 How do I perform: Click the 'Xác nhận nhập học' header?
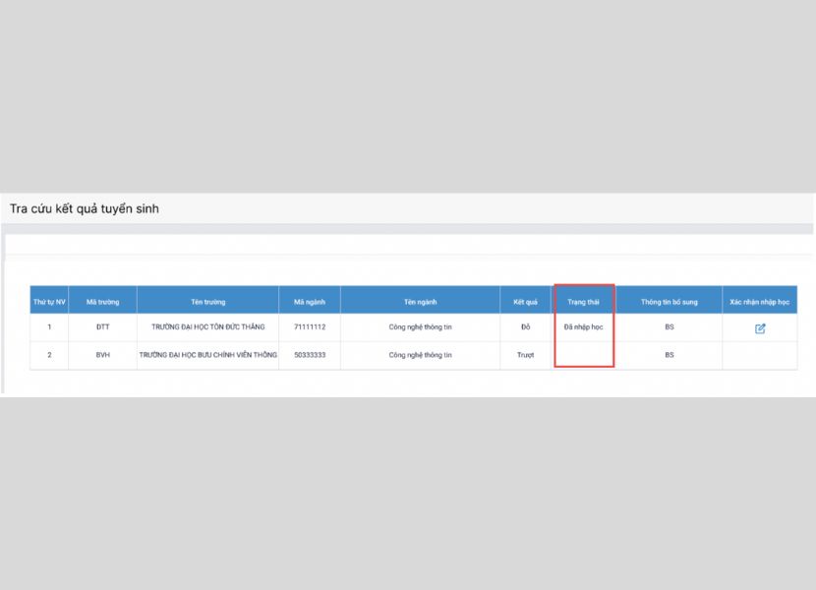(759, 302)
